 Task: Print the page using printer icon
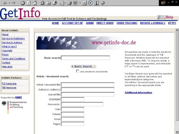point(69,3)
